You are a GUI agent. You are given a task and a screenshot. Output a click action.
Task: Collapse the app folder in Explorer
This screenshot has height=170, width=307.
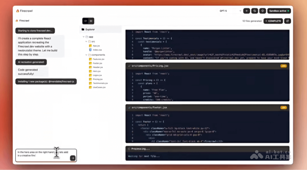pos(83,37)
